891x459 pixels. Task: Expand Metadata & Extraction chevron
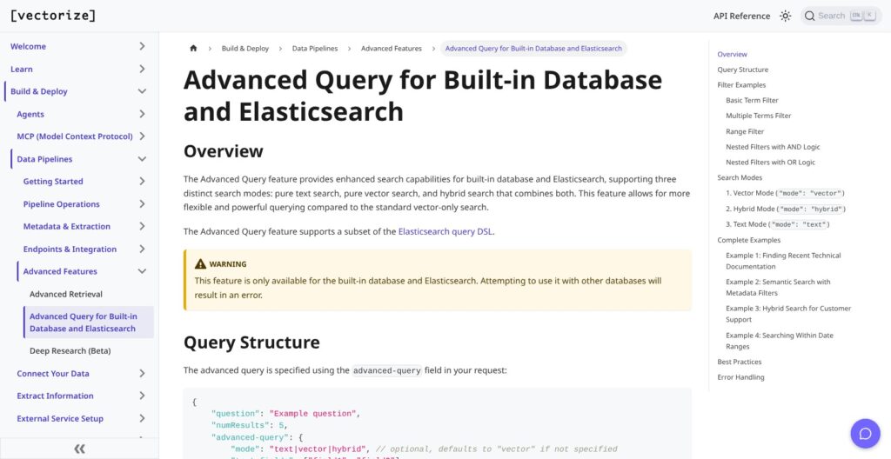click(x=142, y=226)
